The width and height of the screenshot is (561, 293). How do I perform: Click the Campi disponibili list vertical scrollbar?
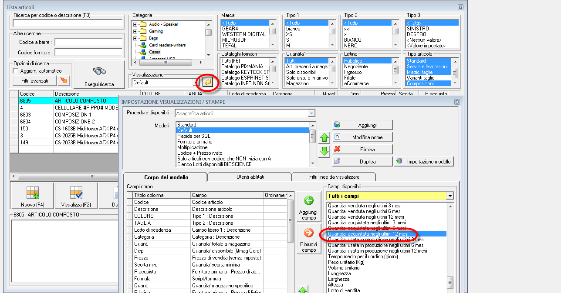pos(450,247)
